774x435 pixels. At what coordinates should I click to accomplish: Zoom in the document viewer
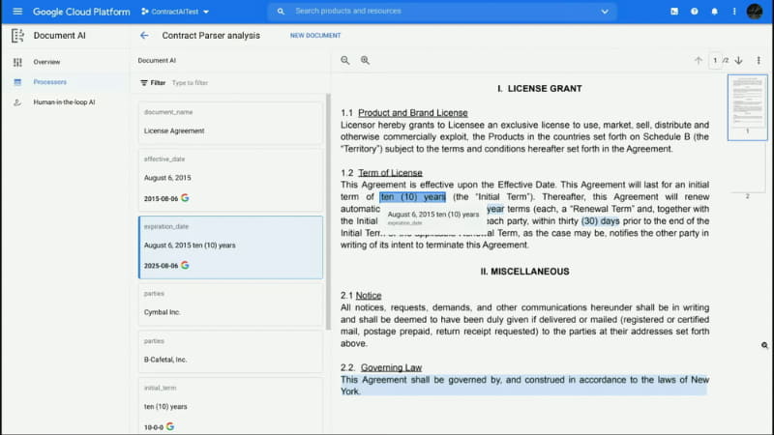click(365, 60)
